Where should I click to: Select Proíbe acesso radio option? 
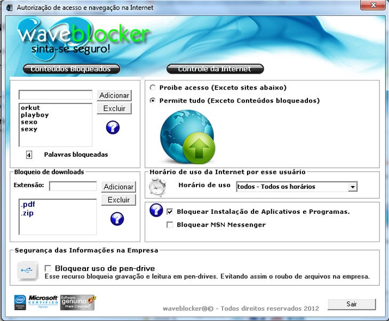click(153, 87)
